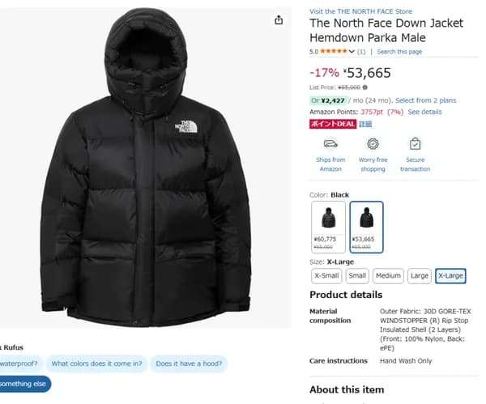The width and height of the screenshot is (486, 404).
Task: Select the 'What colors does it come in?' chip
Action: click(96, 364)
